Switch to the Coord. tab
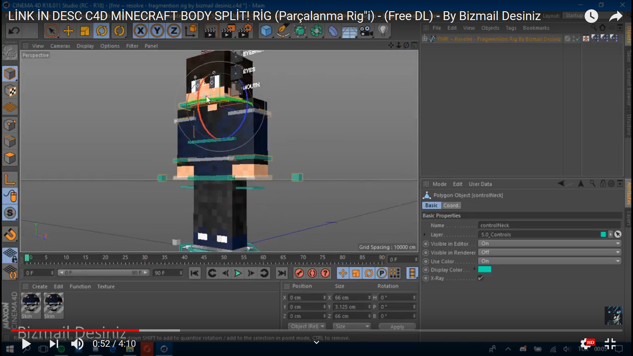Viewport: 633px width, 356px height. (451, 205)
